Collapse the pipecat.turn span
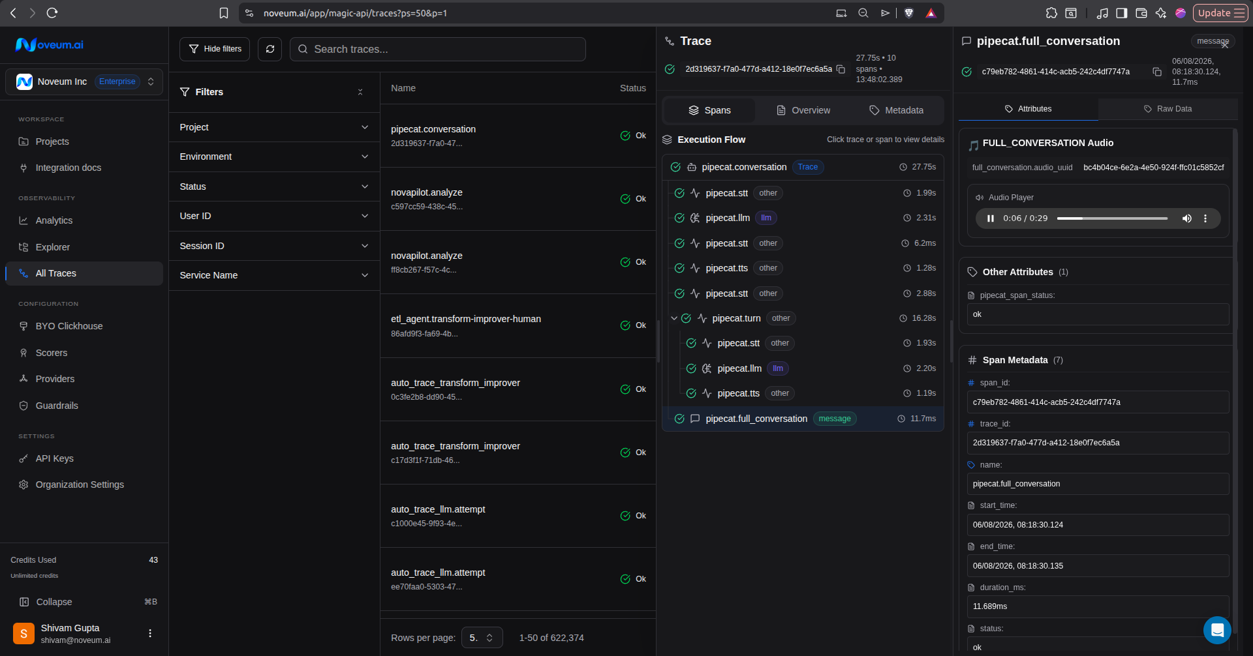 pos(674,318)
